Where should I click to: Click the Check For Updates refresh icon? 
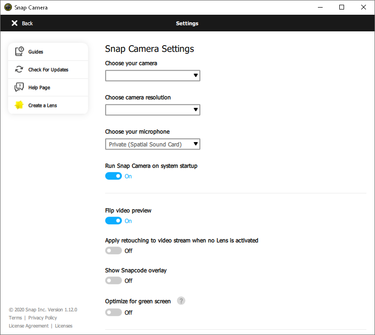click(19, 69)
